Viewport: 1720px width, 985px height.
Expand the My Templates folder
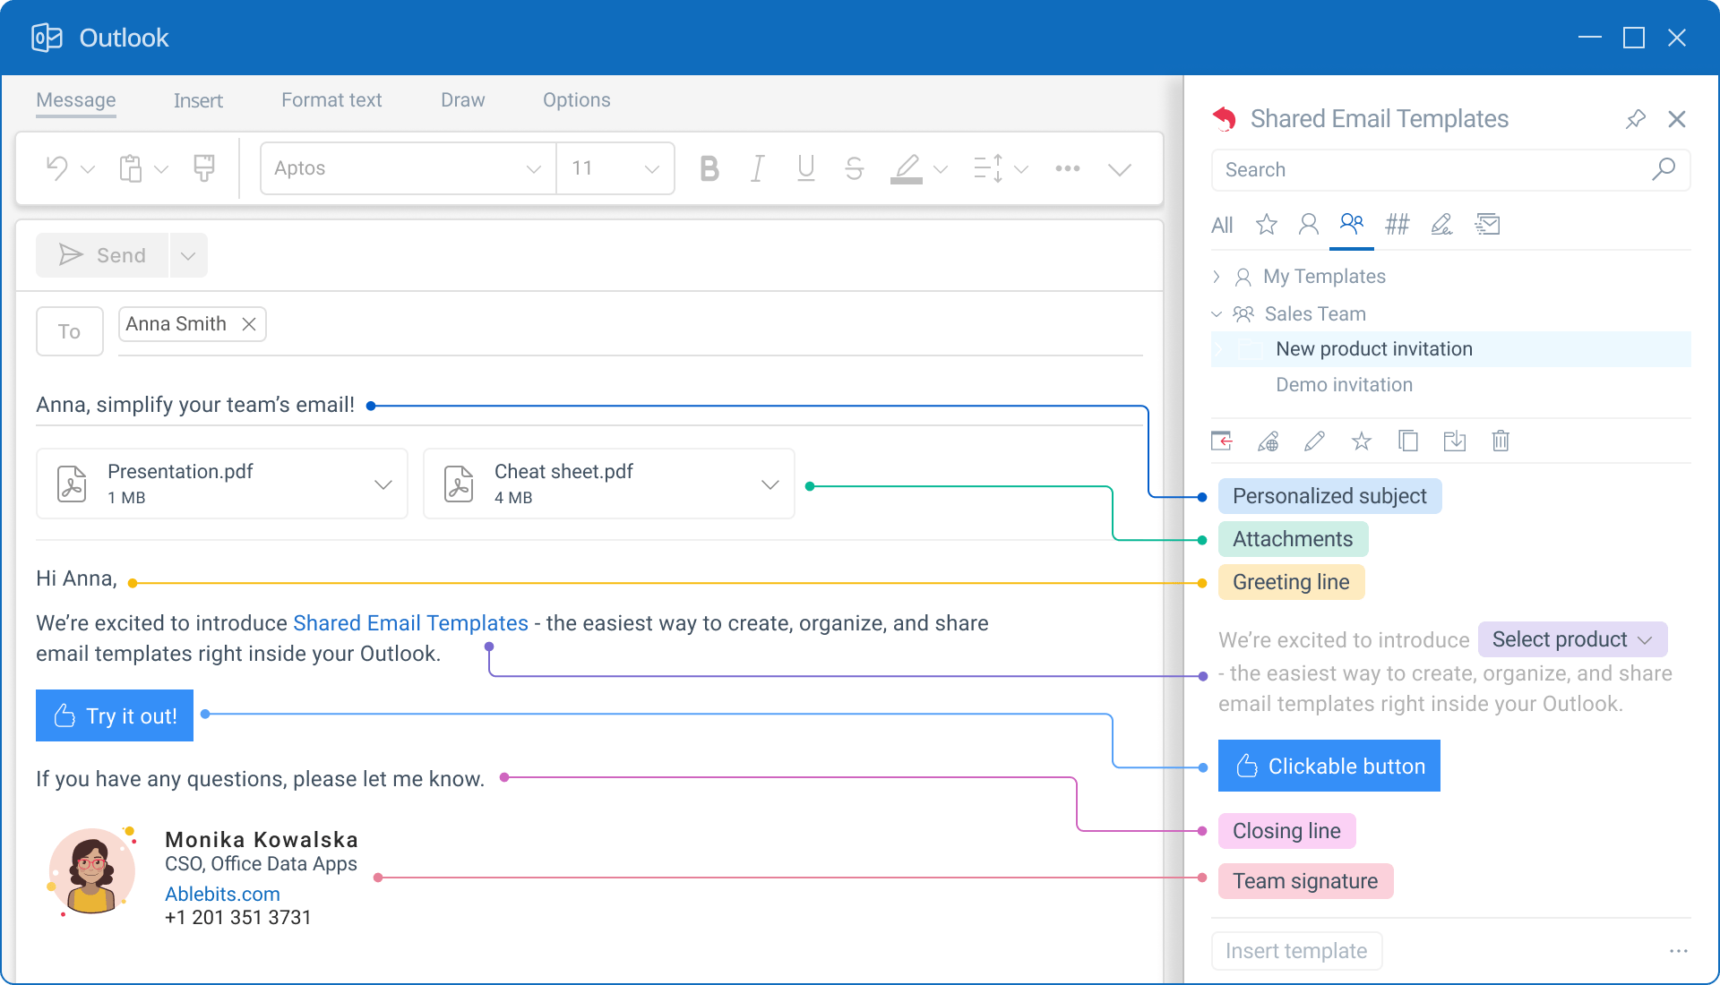click(x=1217, y=277)
